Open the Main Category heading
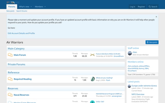The image size is (165, 103). [16, 49]
